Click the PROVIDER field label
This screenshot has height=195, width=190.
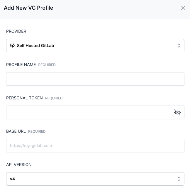pyautogui.click(x=16, y=31)
